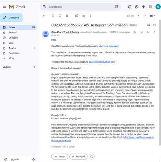The image size is (161, 162).
Task: Open the main menu hamburger icon
Action: [4, 7]
